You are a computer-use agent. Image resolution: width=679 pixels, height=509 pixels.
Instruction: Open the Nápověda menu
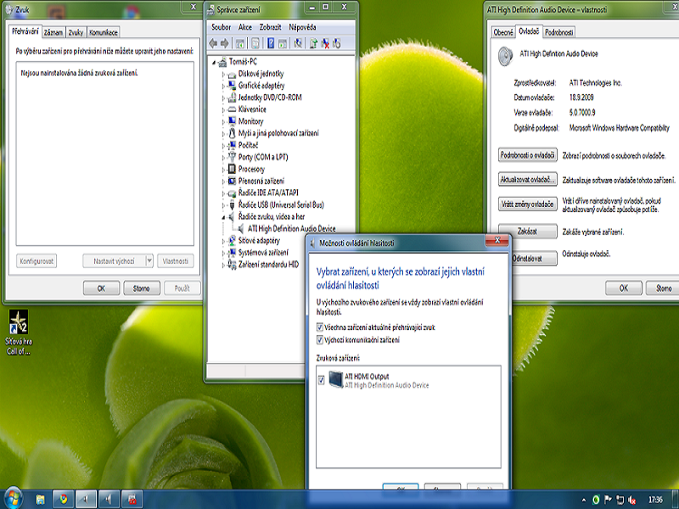pos(302,27)
